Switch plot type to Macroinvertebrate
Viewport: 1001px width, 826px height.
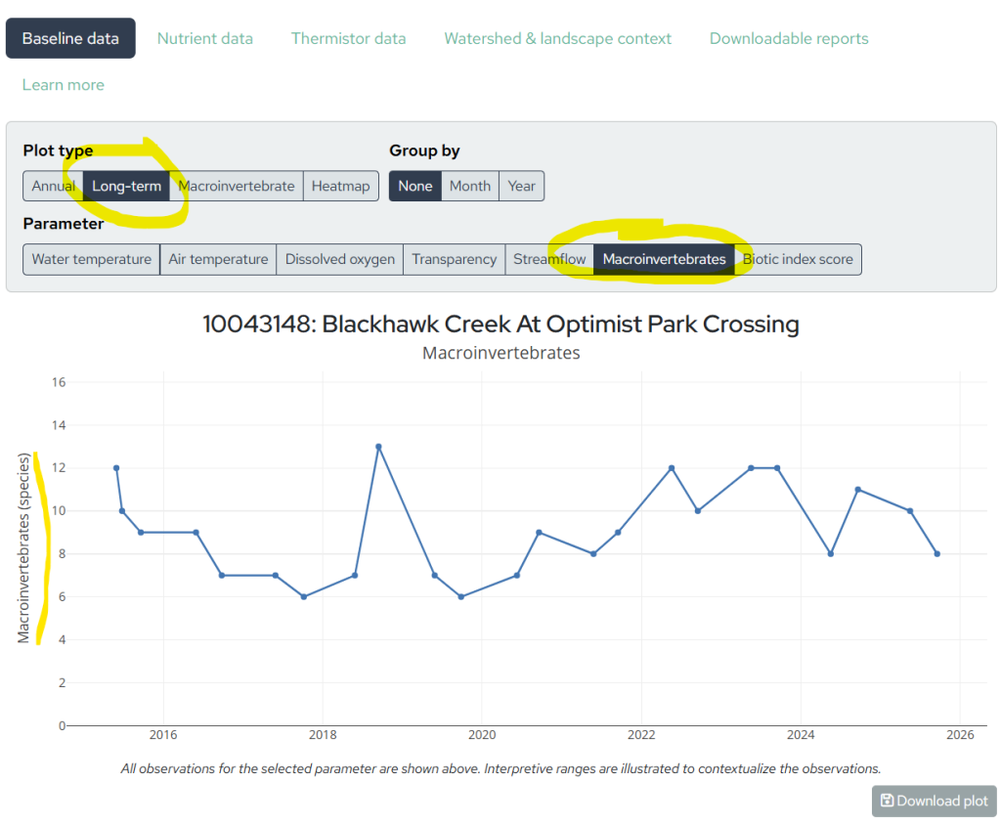[236, 186]
